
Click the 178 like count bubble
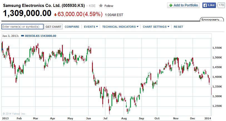pyautogui.click(x=221, y=5)
